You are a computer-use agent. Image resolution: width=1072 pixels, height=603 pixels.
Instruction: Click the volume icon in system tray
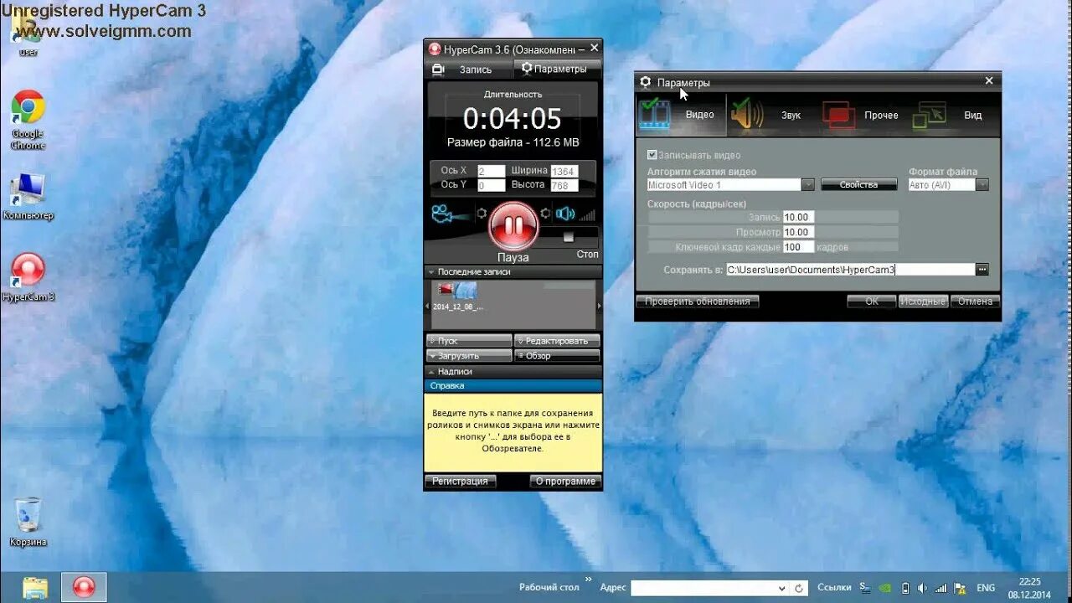pyautogui.click(x=922, y=588)
